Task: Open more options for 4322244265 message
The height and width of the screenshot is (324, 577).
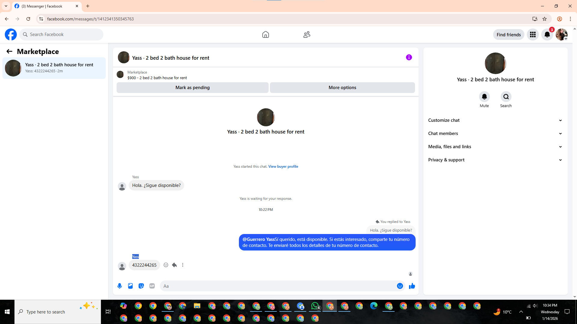Action: tap(183, 265)
